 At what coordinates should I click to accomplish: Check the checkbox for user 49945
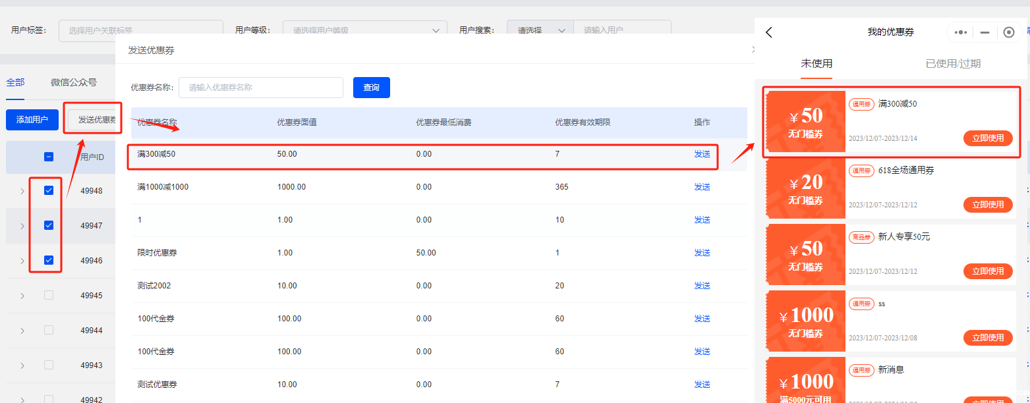(x=49, y=295)
